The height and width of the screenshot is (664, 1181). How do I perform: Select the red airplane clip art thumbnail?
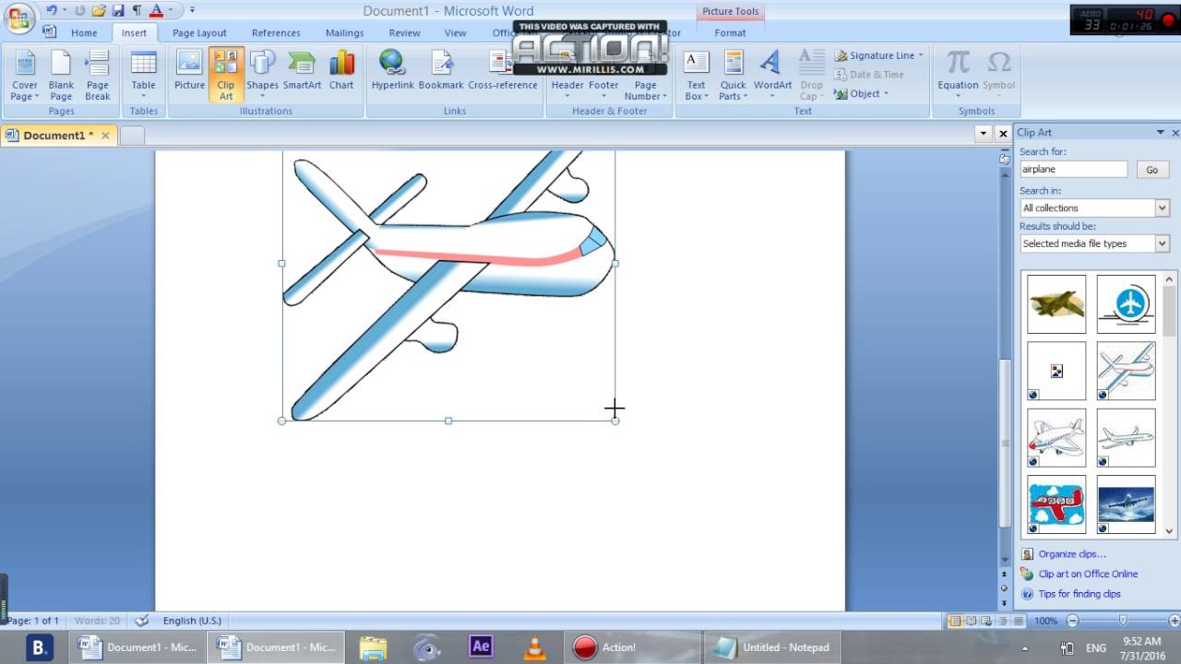point(1056,504)
